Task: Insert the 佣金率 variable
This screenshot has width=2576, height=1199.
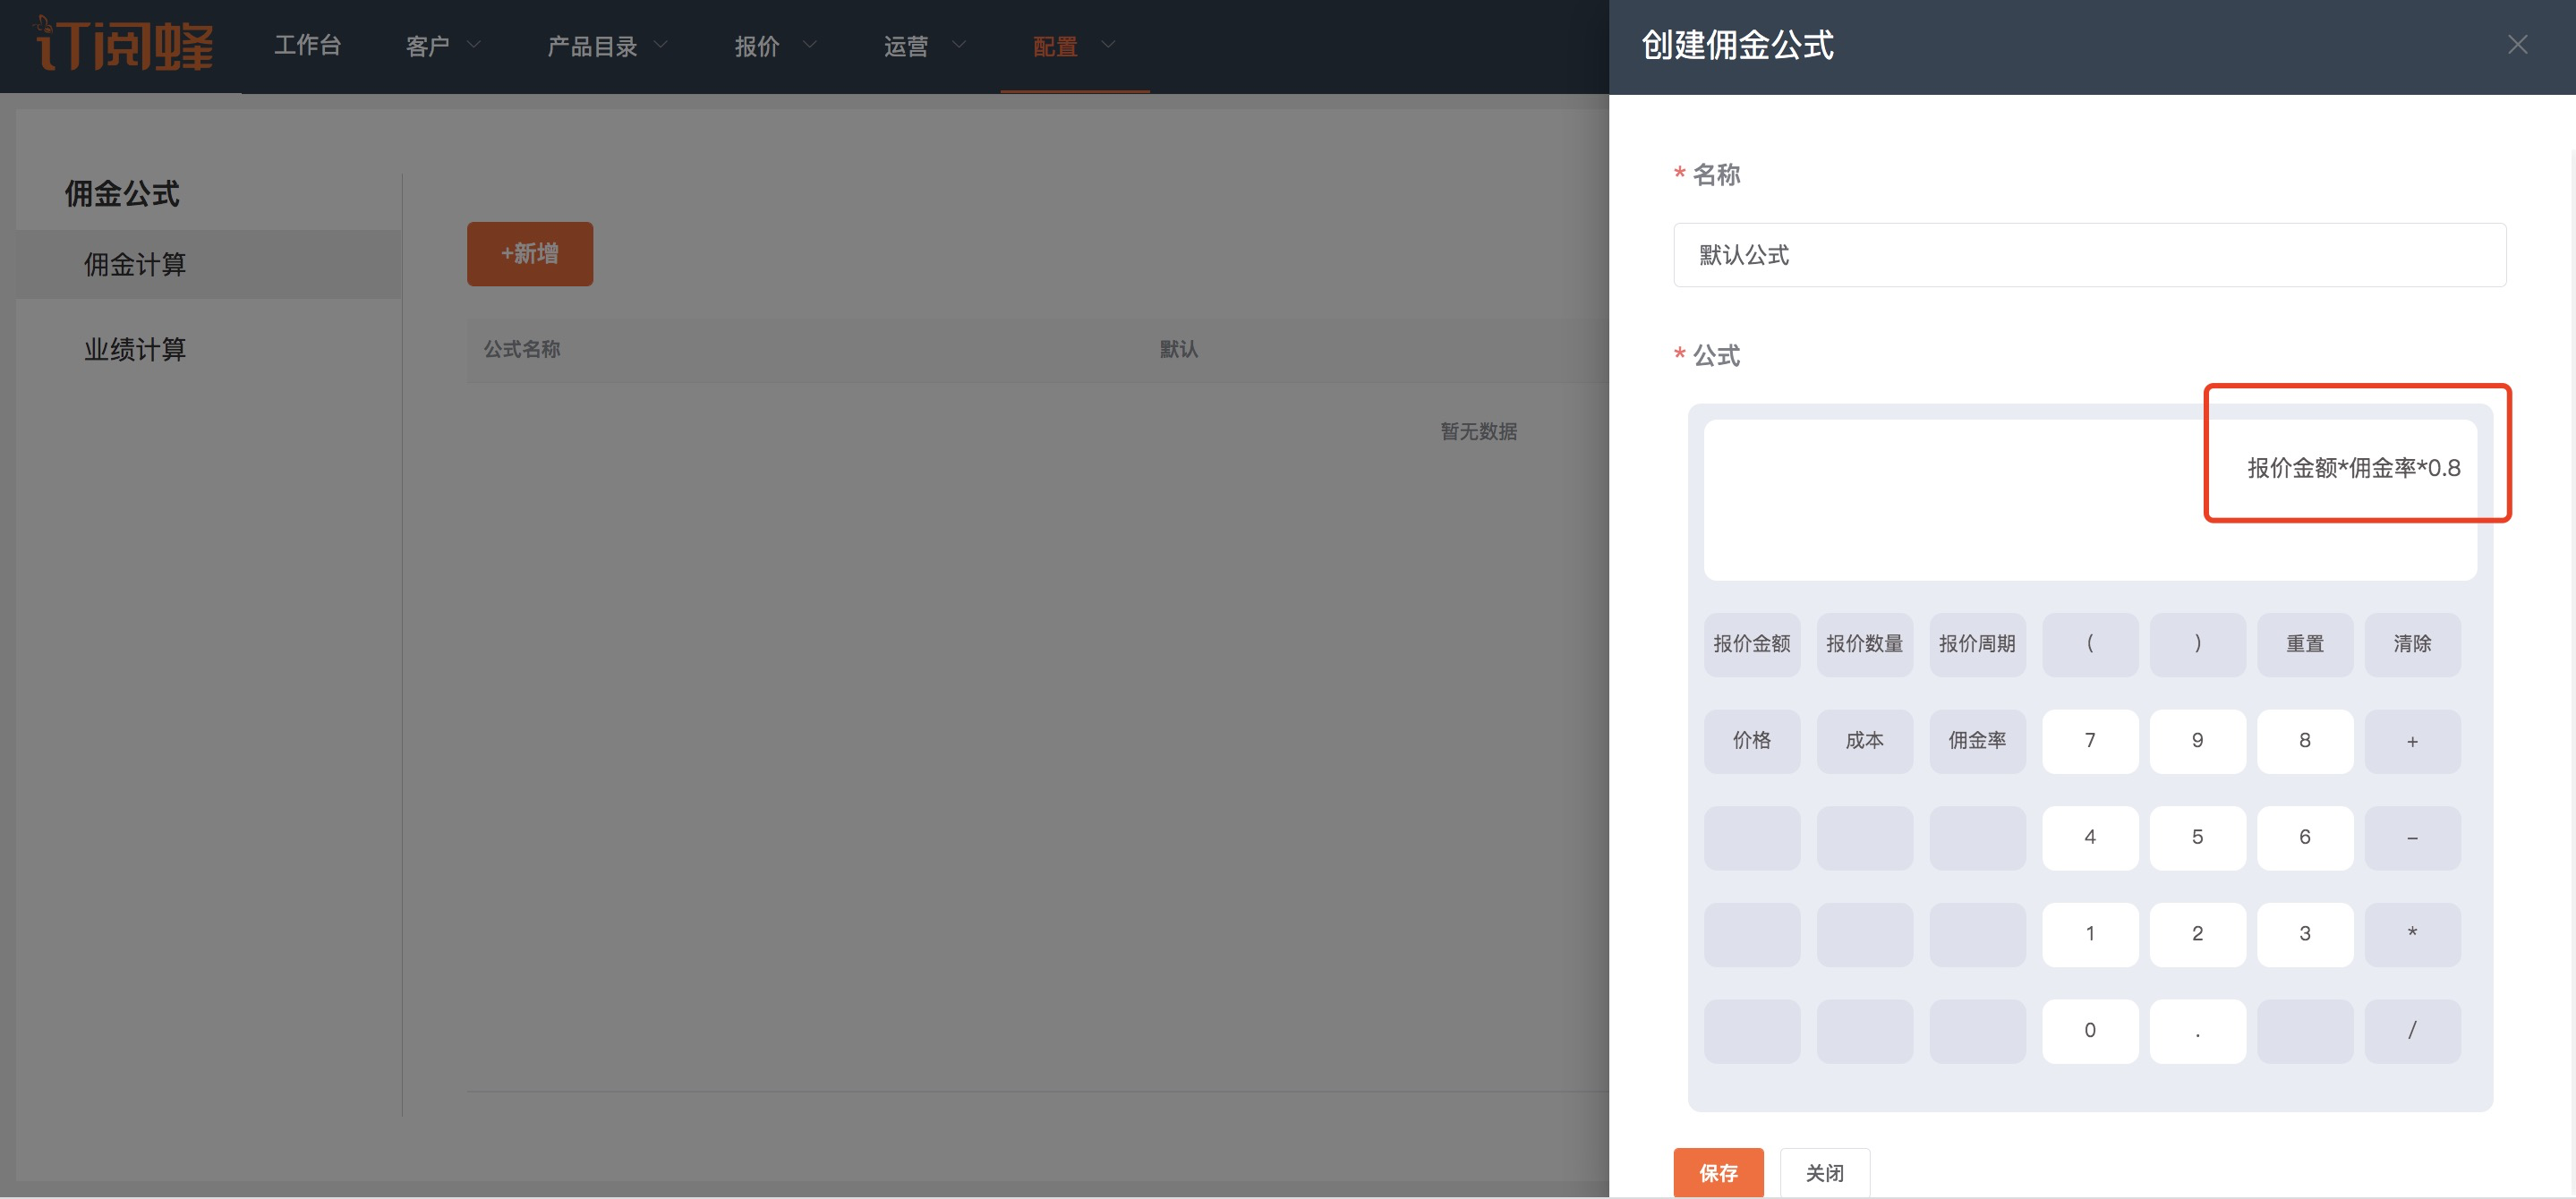Action: tap(1976, 740)
